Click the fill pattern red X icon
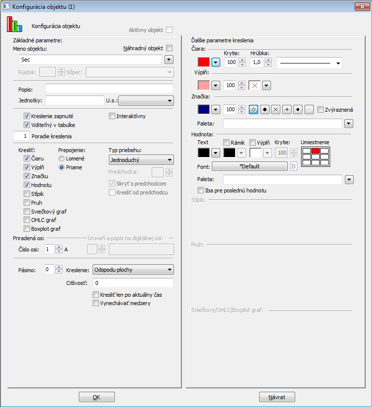Image resolution: width=372 pixels, height=407 pixels. click(254, 85)
